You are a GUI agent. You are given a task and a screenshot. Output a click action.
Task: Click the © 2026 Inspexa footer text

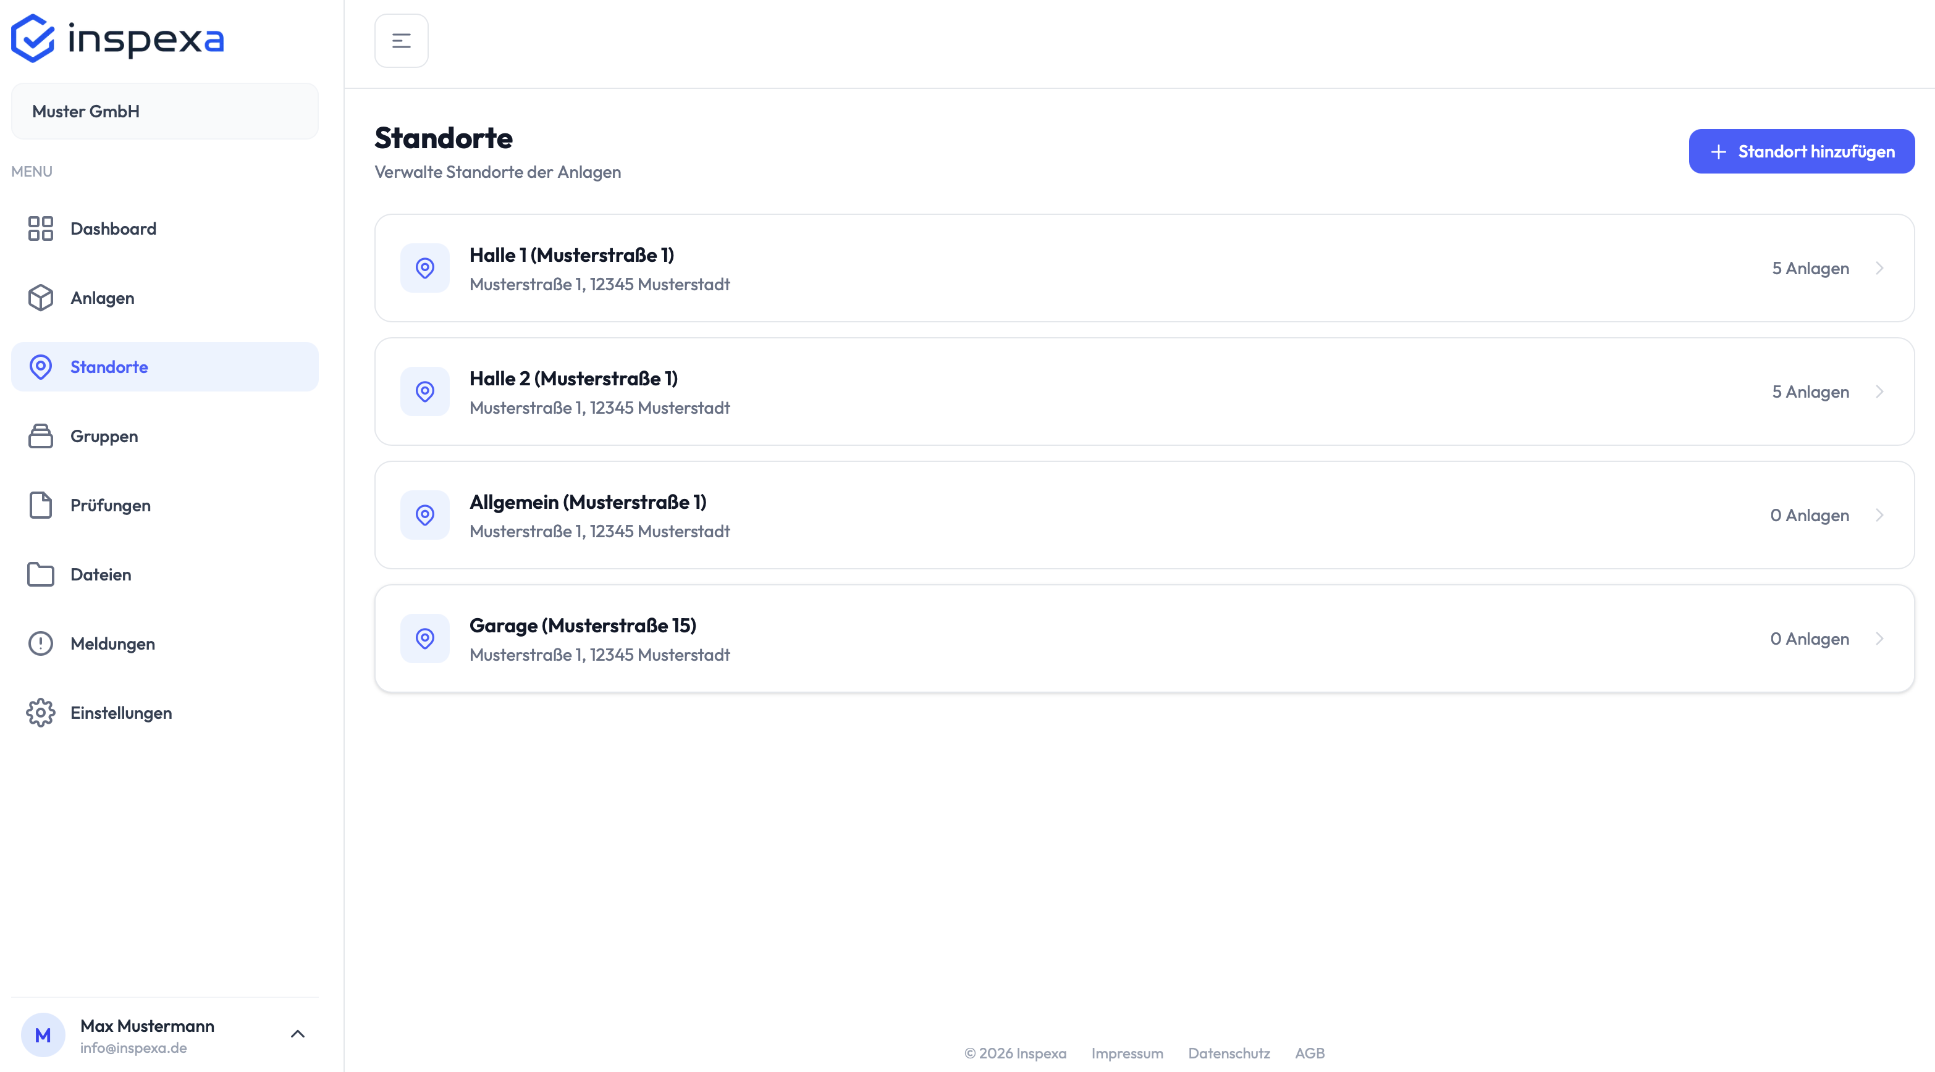click(1015, 1053)
